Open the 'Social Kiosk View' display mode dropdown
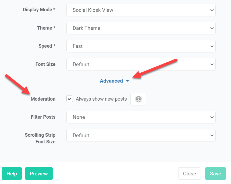The width and height of the screenshot is (231, 184). [141, 10]
